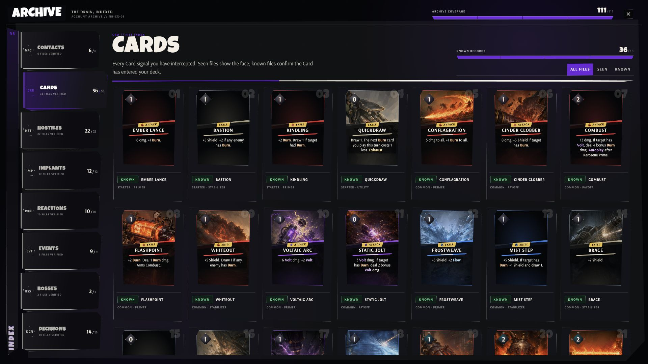Click the zero cost gem on Static Jolt card
This screenshot has width=648, height=364.
[354, 219]
